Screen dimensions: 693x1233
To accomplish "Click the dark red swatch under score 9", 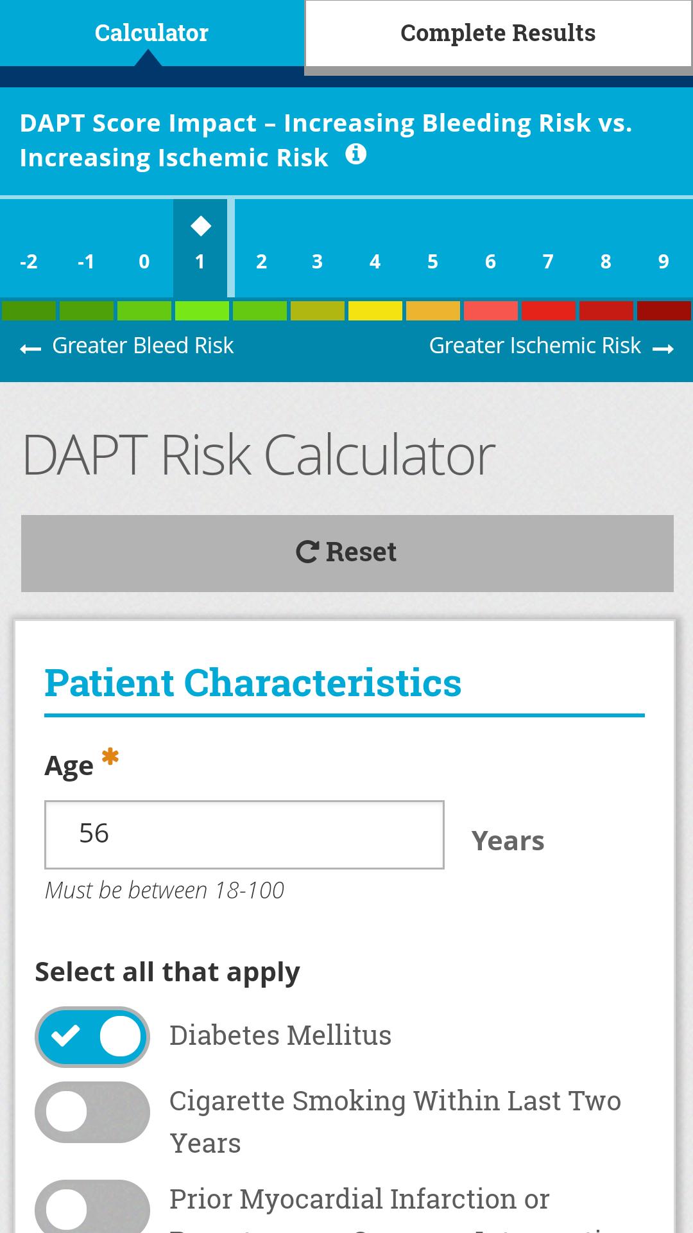I will [x=664, y=311].
